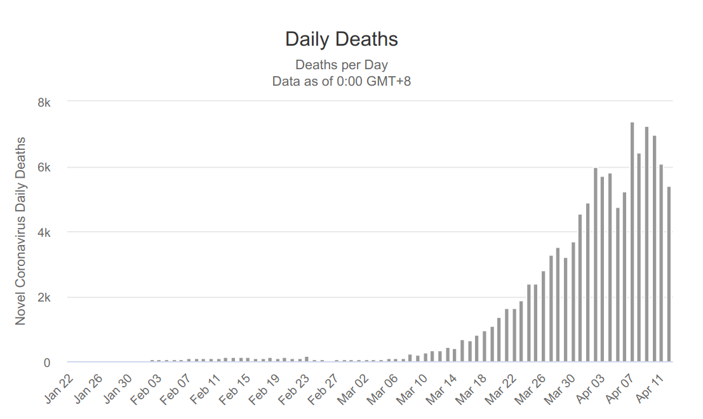Click the last bar on the chart's right edge
Screen dimensions: 703x419
click(669, 274)
